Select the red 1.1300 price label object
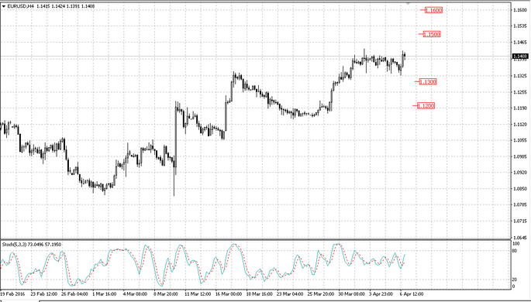531x302 pixels. (428, 81)
